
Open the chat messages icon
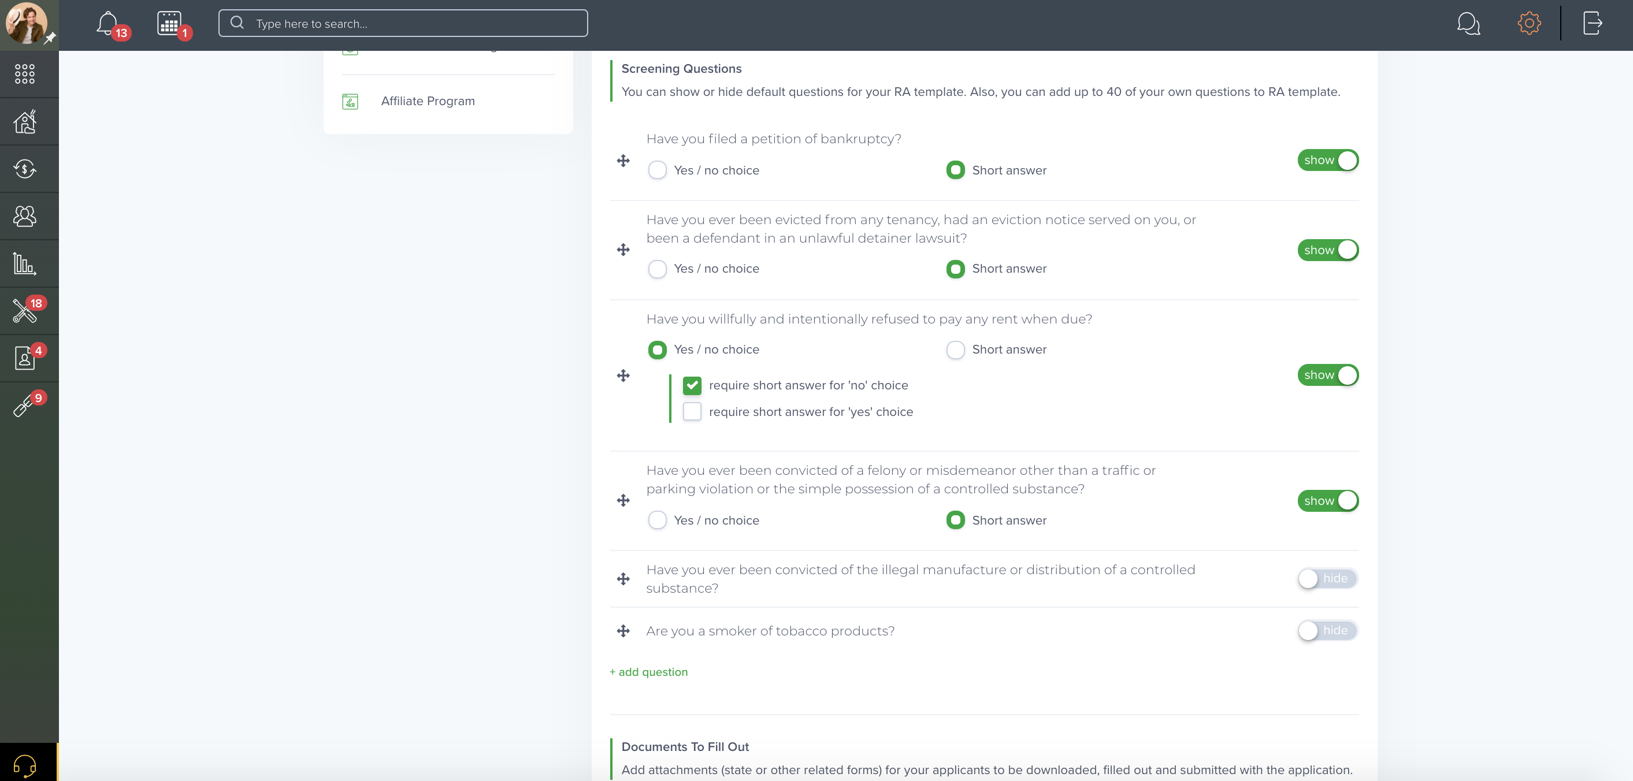(1468, 24)
